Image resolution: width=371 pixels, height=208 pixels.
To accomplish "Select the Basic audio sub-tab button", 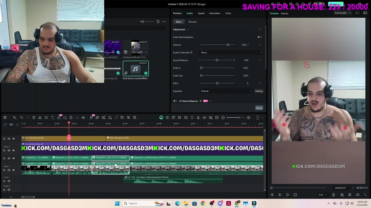I will click(179, 22).
